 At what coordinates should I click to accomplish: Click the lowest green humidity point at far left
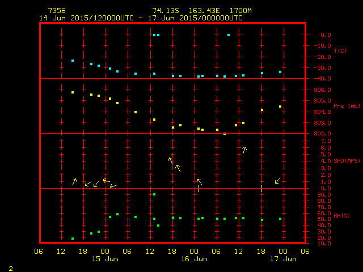(73, 239)
